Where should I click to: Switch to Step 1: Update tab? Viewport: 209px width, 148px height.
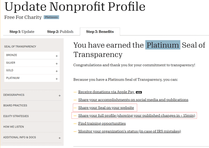pyautogui.click(x=22, y=32)
